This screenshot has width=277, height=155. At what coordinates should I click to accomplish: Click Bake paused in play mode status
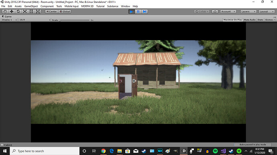(253, 145)
